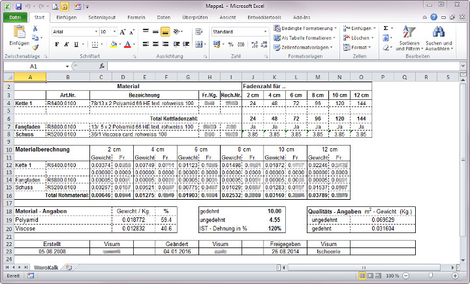Click the font color A icon
470x284 pixels.
128,44
